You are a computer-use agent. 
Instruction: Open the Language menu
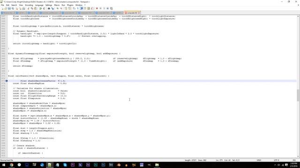pyautogui.click(x=39, y=5)
